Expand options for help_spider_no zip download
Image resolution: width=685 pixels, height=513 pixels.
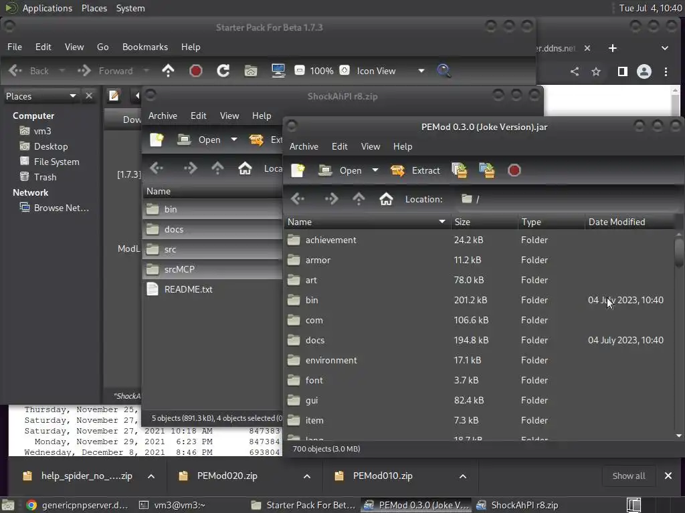151,476
